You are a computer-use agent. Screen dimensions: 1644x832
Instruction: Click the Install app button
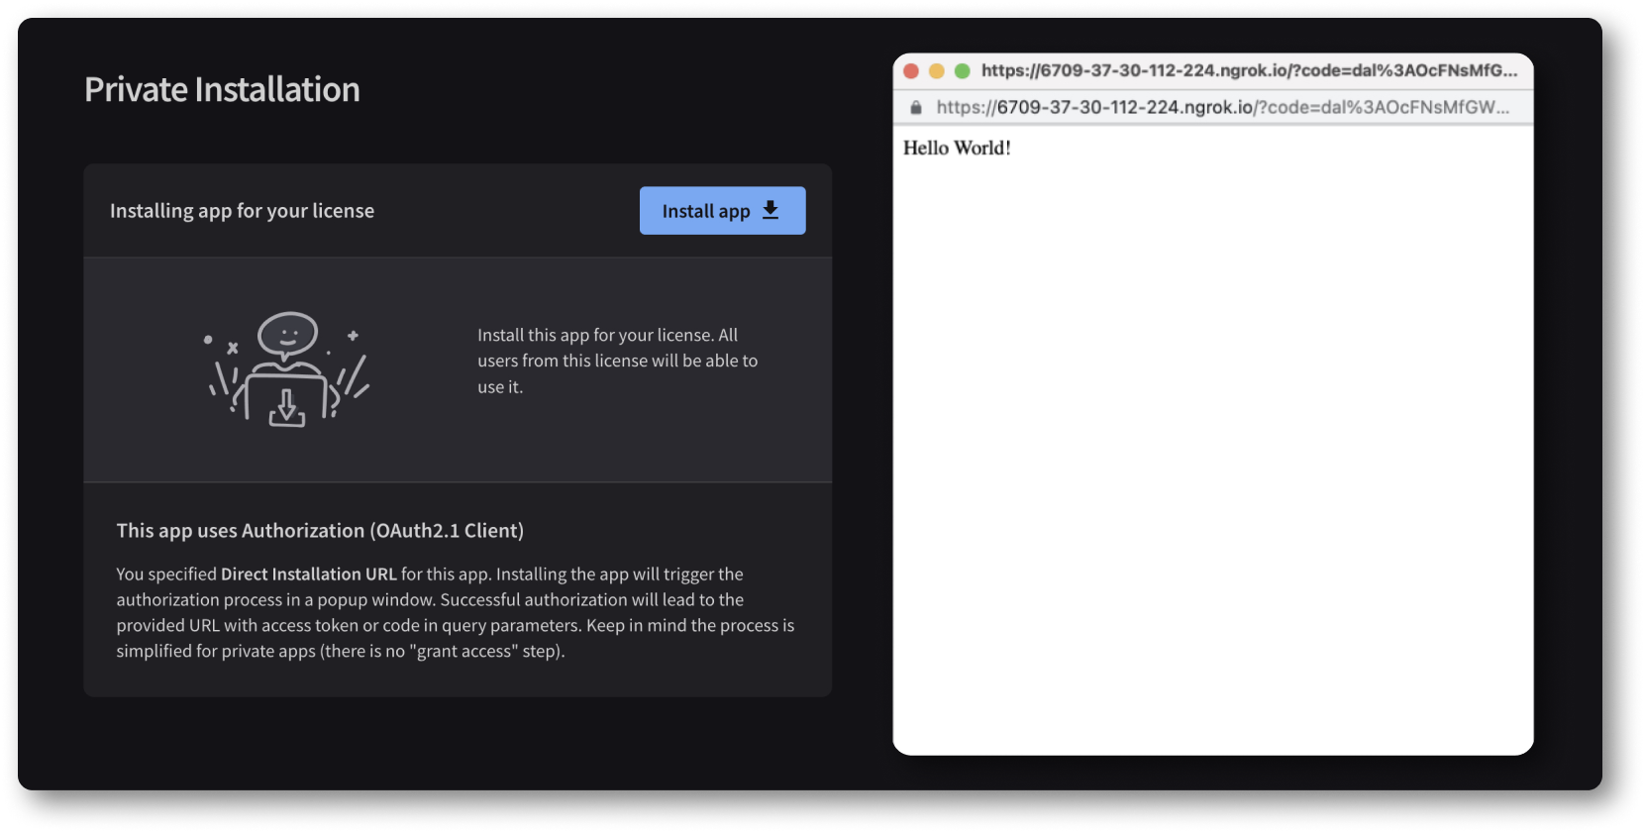[x=722, y=211]
